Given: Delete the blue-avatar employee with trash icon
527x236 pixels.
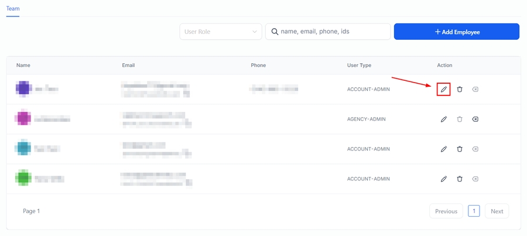Looking at the screenshot, I should pyautogui.click(x=460, y=149).
